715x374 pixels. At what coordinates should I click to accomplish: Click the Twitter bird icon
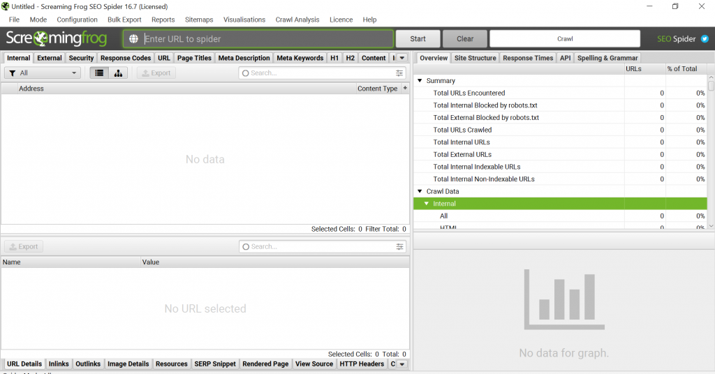coord(705,38)
